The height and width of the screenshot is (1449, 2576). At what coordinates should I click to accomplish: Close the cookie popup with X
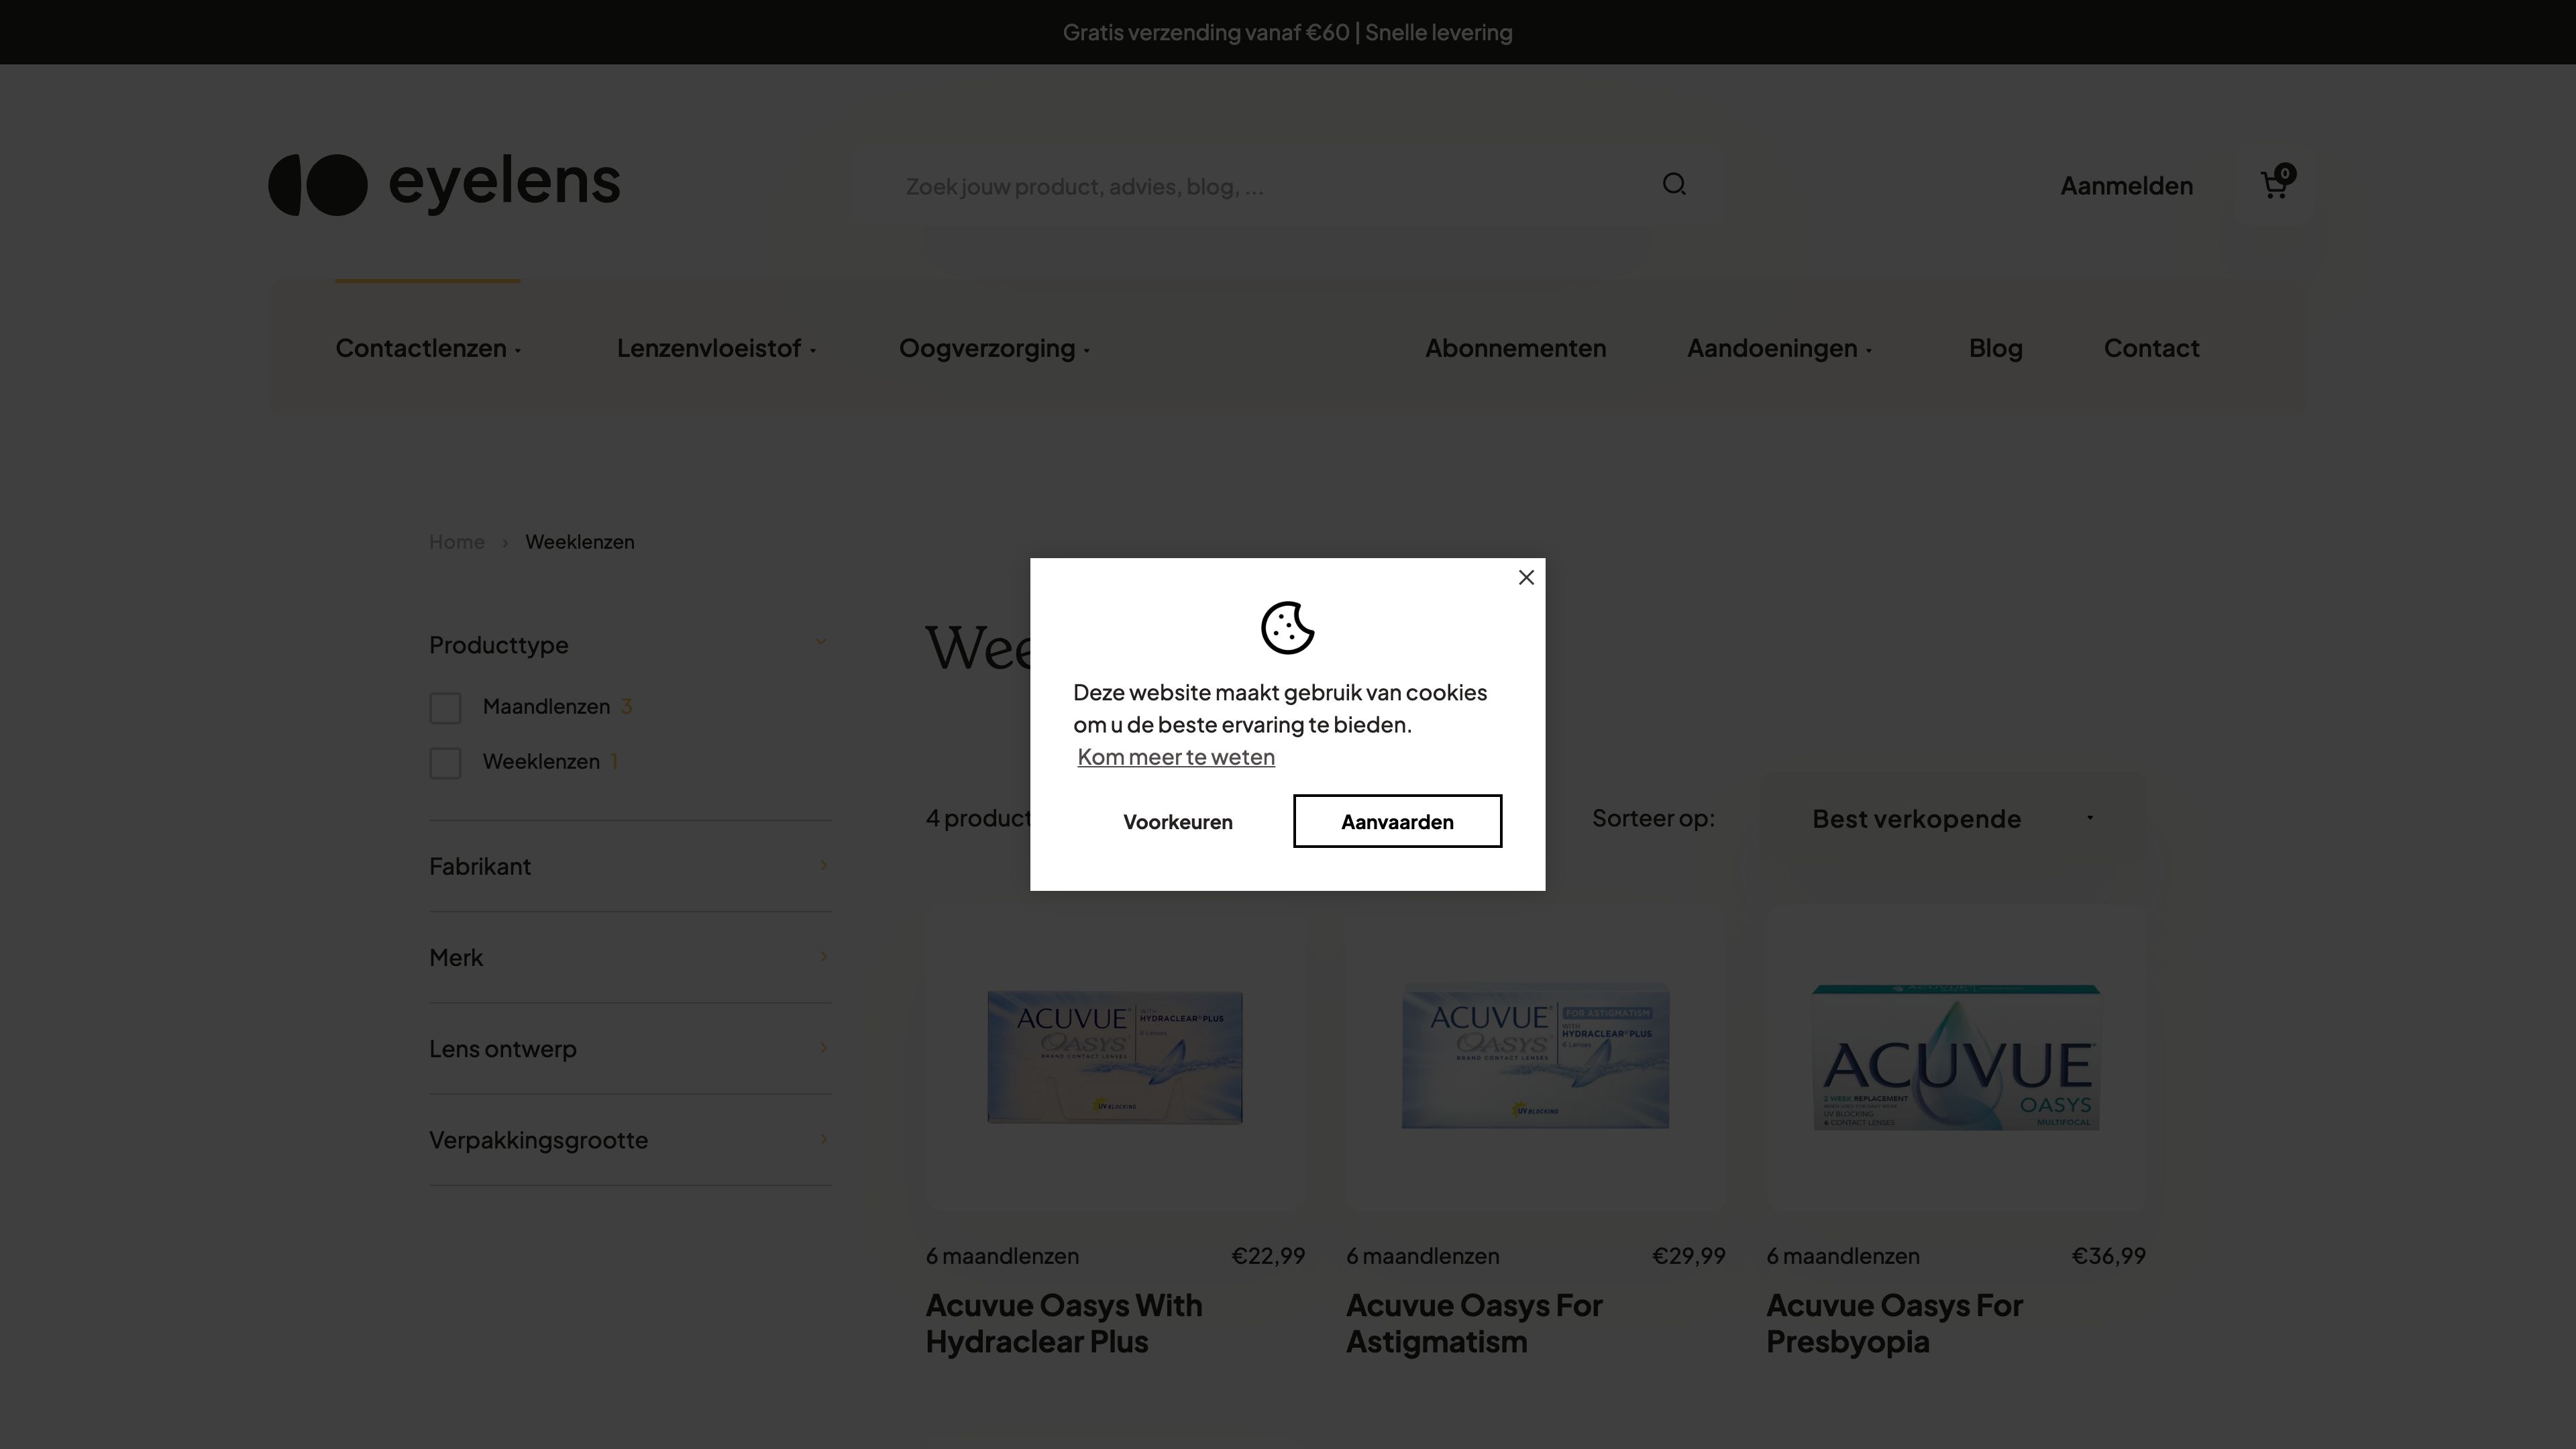click(1526, 577)
